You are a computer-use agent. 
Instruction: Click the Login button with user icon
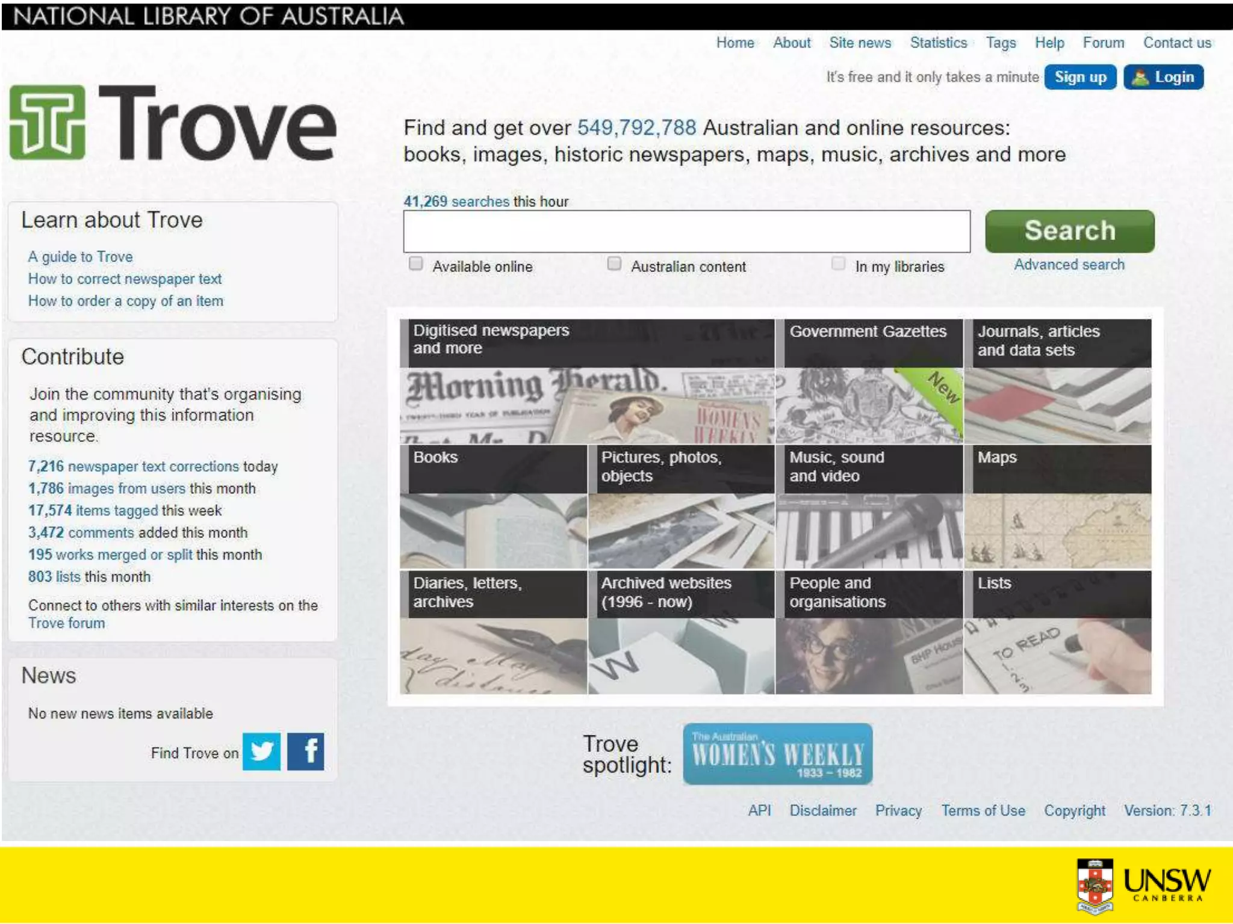[x=1163, y=78]
